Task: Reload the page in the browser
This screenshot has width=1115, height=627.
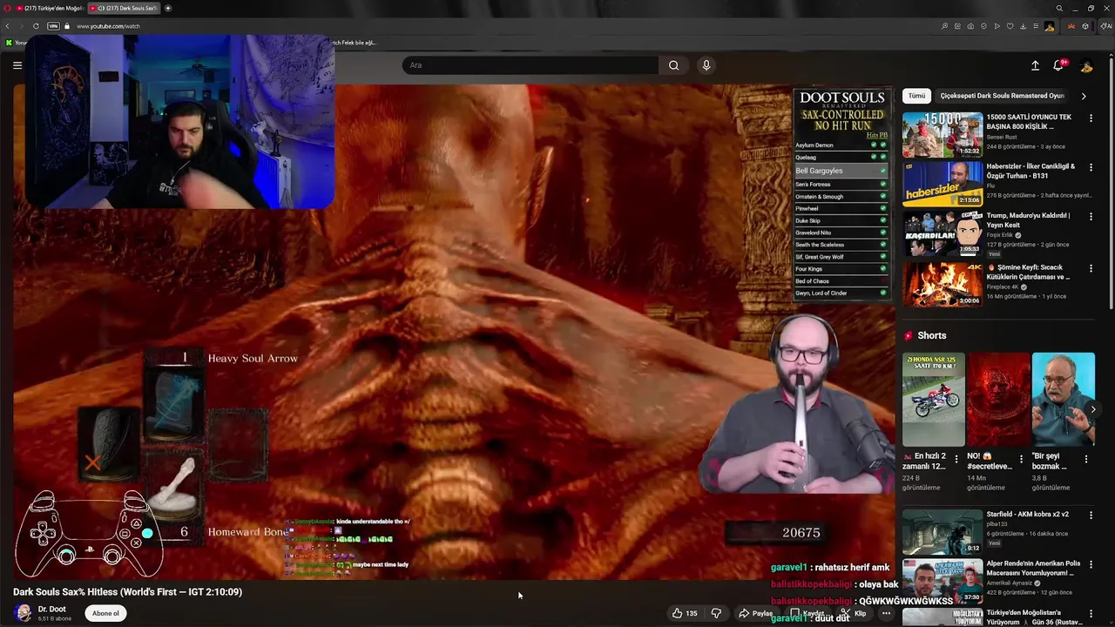Action: pos(36,26)
